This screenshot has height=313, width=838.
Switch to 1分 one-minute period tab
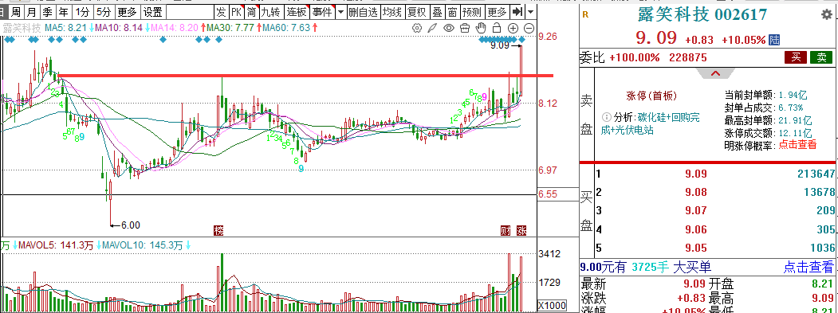pos(82,11)
